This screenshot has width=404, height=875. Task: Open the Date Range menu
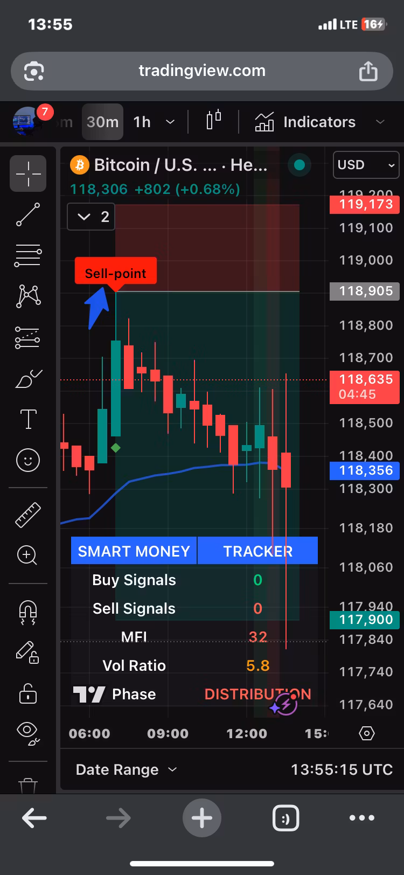point(126,769)
